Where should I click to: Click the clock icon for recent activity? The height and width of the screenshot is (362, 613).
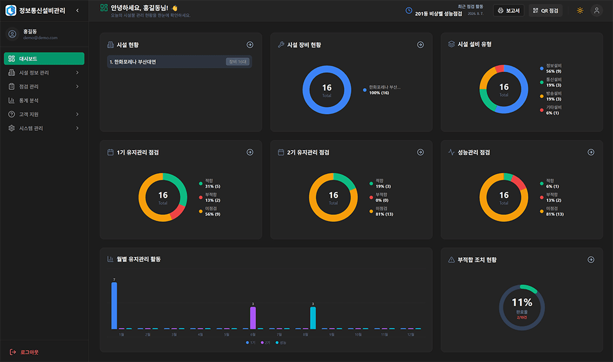click(x=408, y=10)
